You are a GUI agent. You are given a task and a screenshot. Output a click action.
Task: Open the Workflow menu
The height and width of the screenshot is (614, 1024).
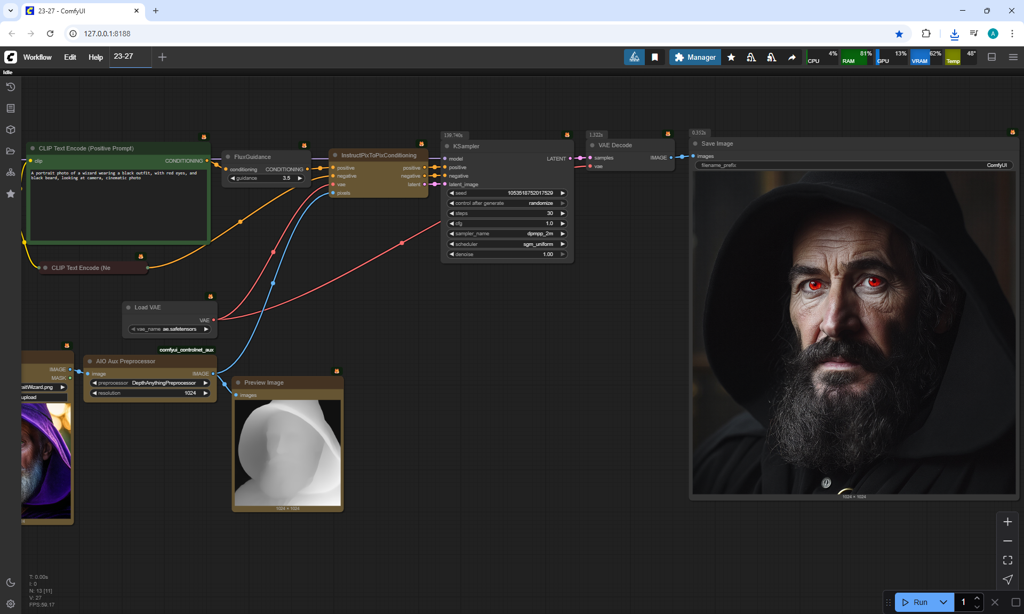pyautogui.click(x=37, y=57)
